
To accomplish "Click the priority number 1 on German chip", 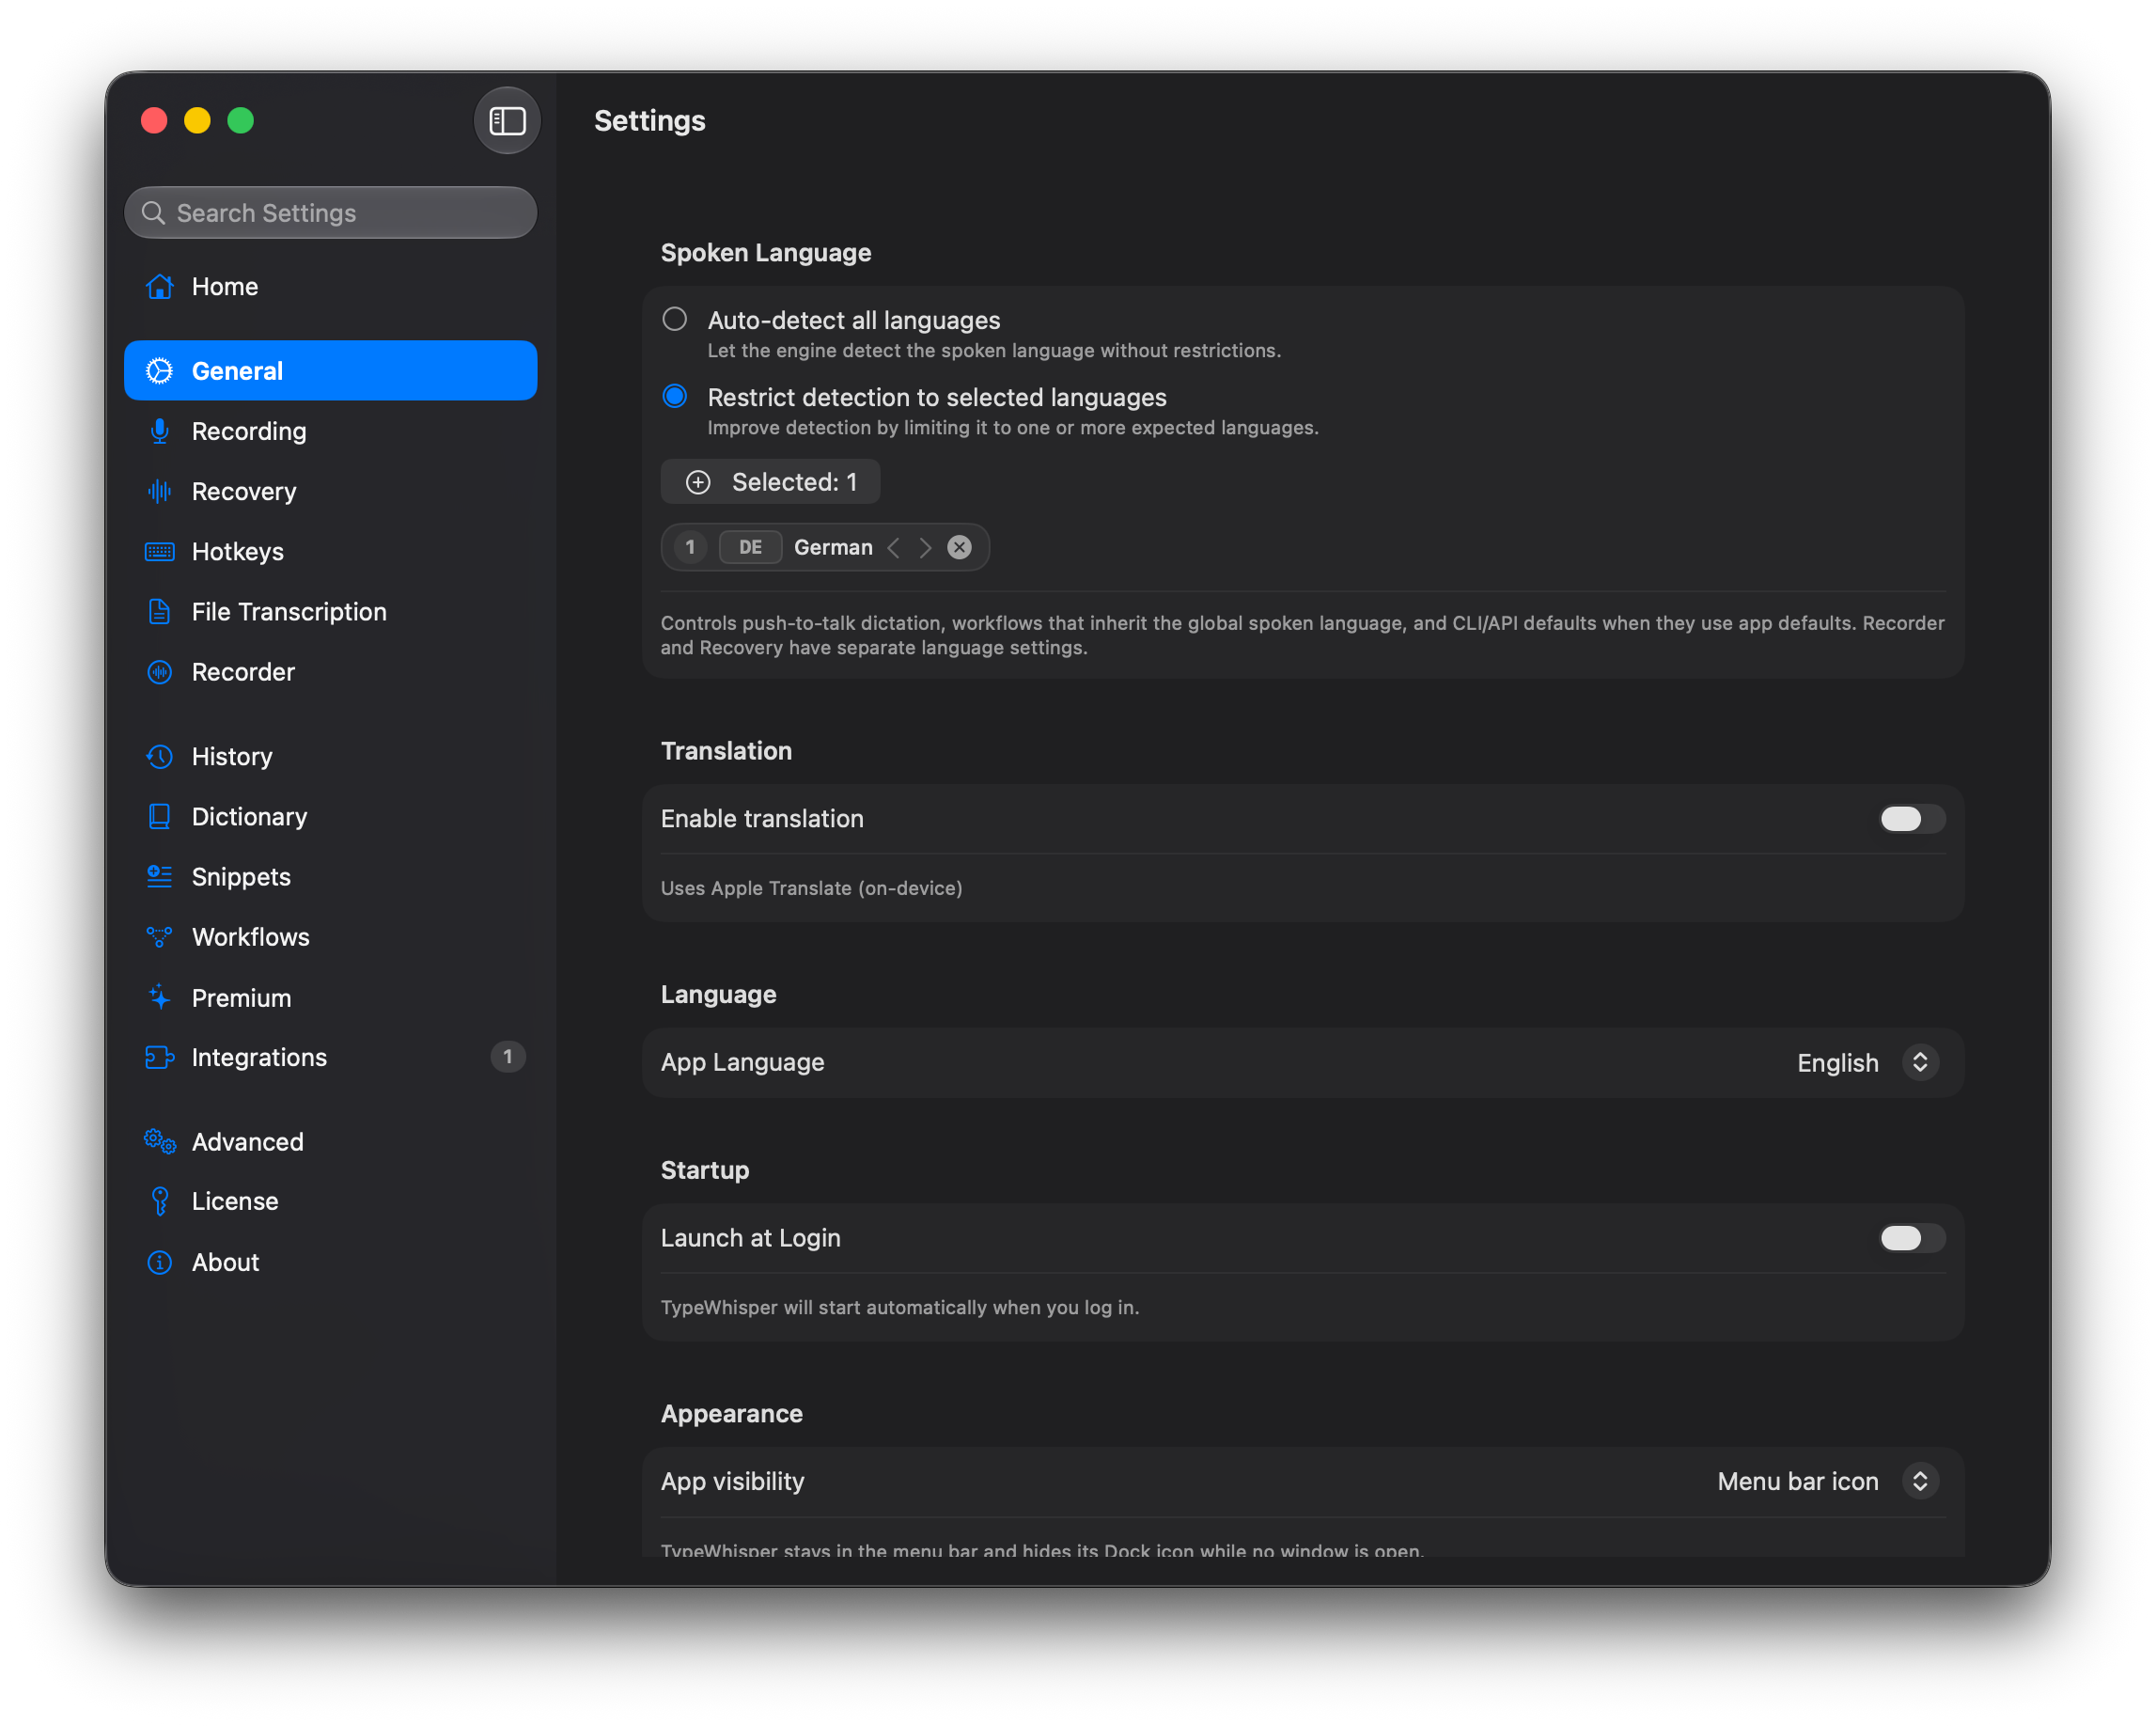I will pyautogui.click(x=690, y=547).
